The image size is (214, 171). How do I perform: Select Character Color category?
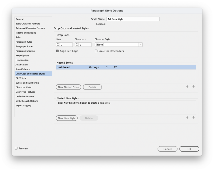33,87
